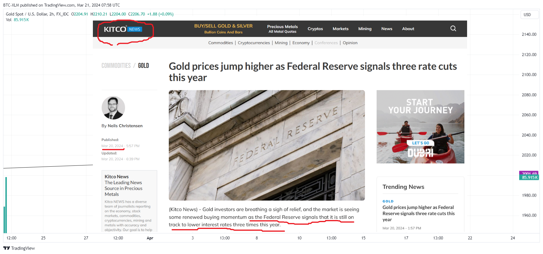Click Gold Spot / U.S. Dollar symbol title
This screenshot has width=543, height=254.
tap(37, 14)
